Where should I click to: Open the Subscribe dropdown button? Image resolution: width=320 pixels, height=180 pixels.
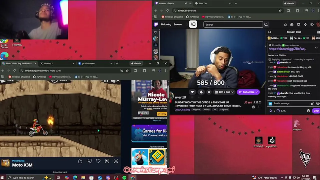pyautogui.click(x=248, y=92)
